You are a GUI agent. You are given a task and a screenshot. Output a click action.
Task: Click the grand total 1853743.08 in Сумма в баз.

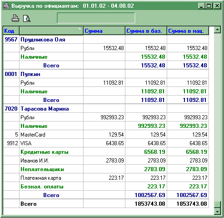[150, 204]
